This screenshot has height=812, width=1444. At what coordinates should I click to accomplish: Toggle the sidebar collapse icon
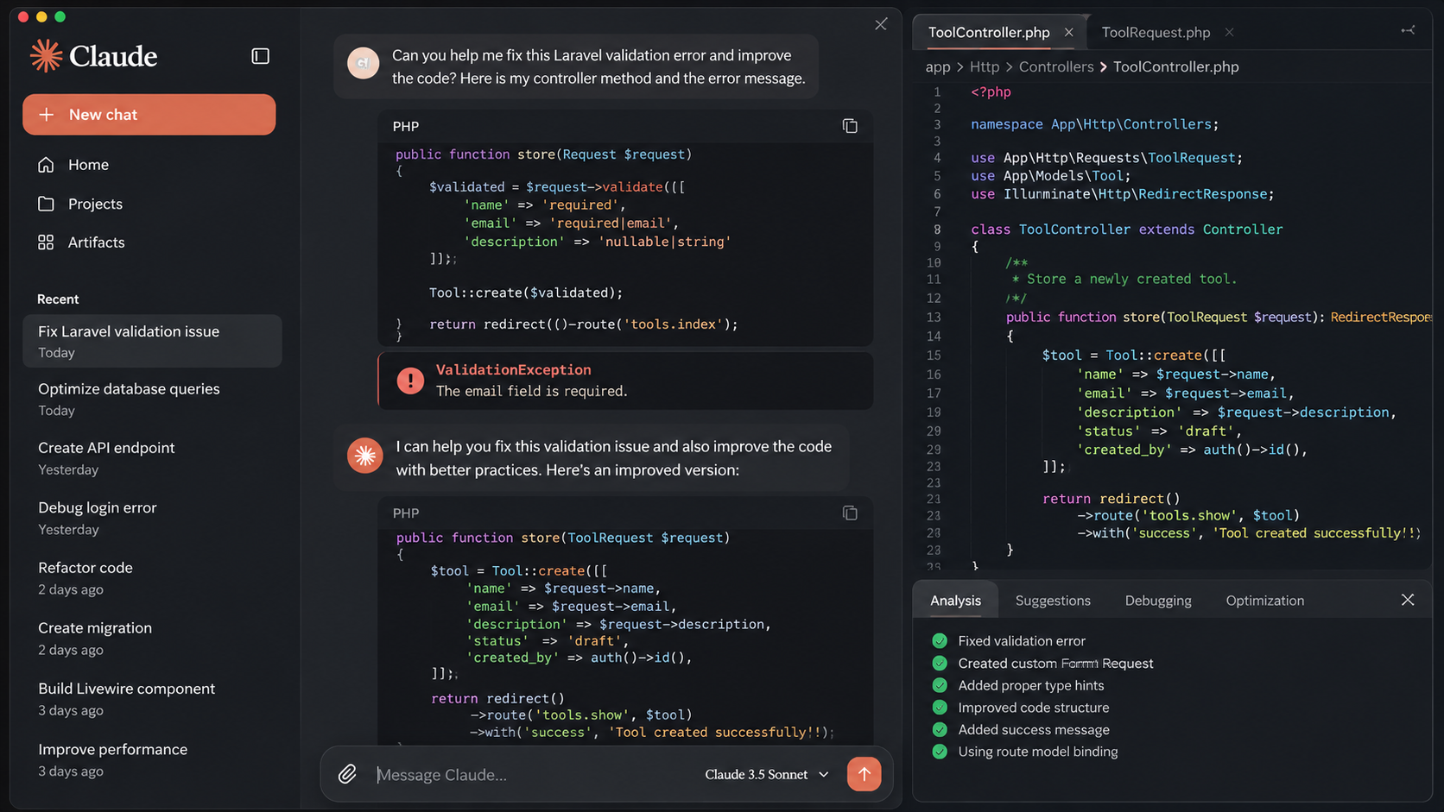click(x=260, y=56)
